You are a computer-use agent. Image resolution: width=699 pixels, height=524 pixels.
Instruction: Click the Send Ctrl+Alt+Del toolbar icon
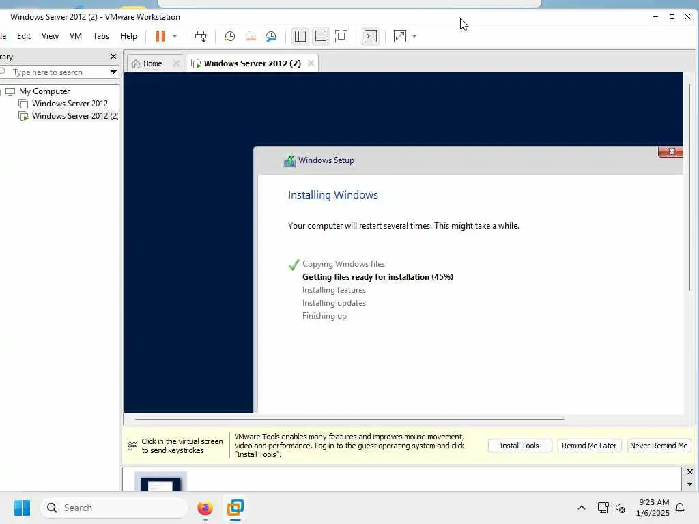click(201, 36)
